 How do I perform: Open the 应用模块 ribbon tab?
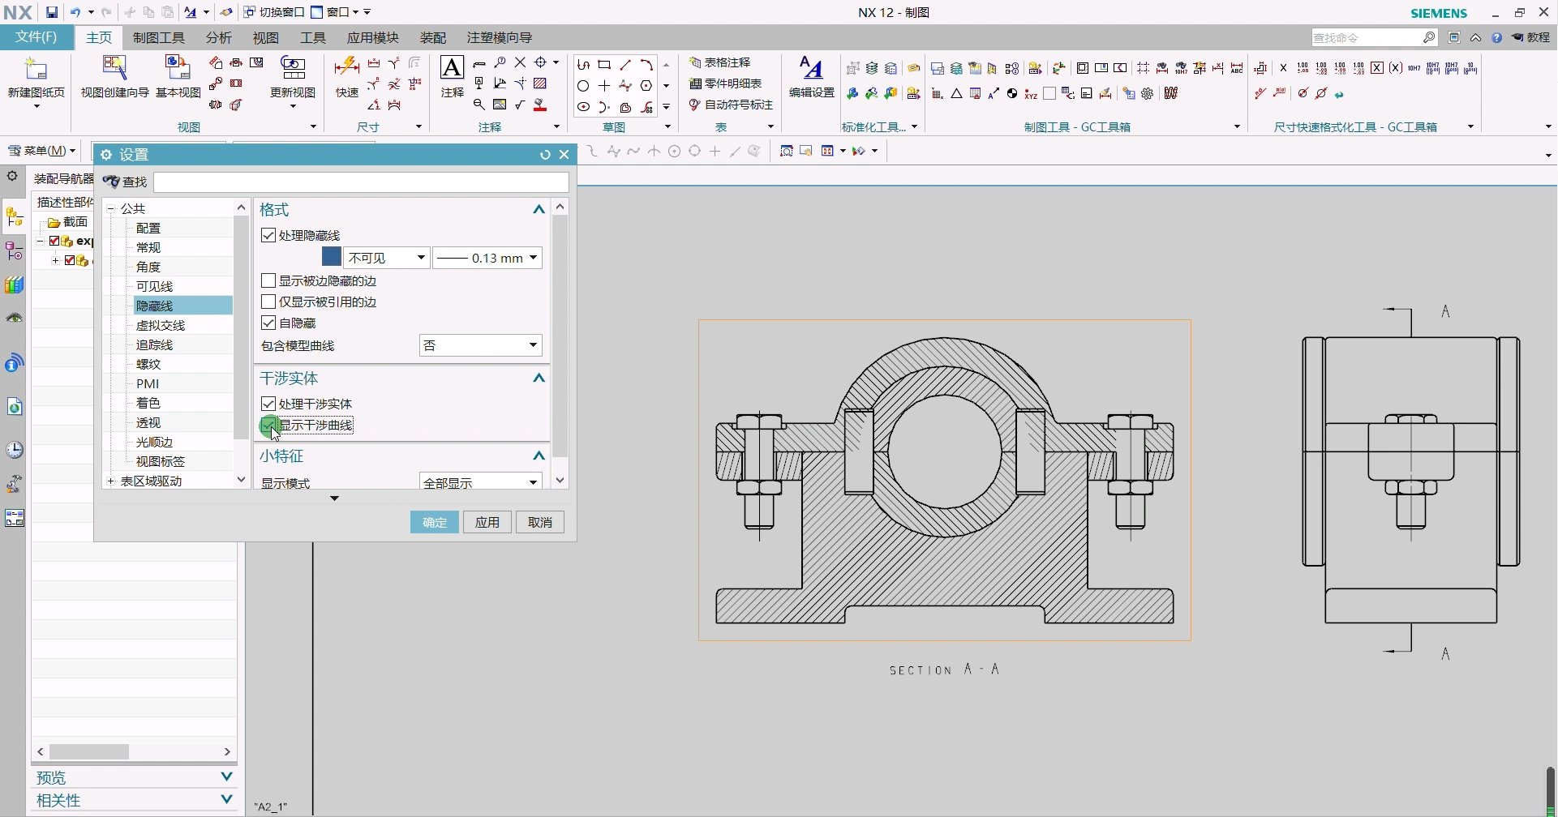click(x=373, y=38)
